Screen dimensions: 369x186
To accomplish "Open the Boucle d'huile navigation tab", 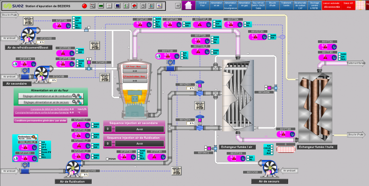I will 272,5.
